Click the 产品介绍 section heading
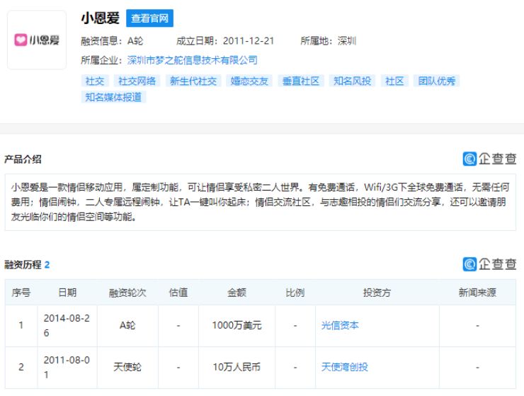Viewport: 524px width, 396px height. [23, 159]
